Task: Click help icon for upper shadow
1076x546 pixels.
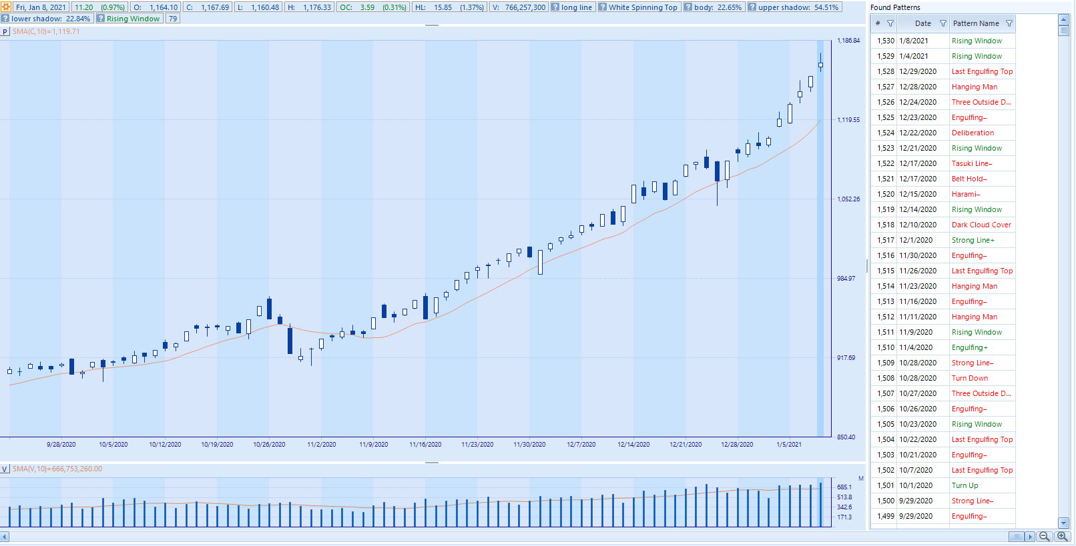Action: (752, 7)
